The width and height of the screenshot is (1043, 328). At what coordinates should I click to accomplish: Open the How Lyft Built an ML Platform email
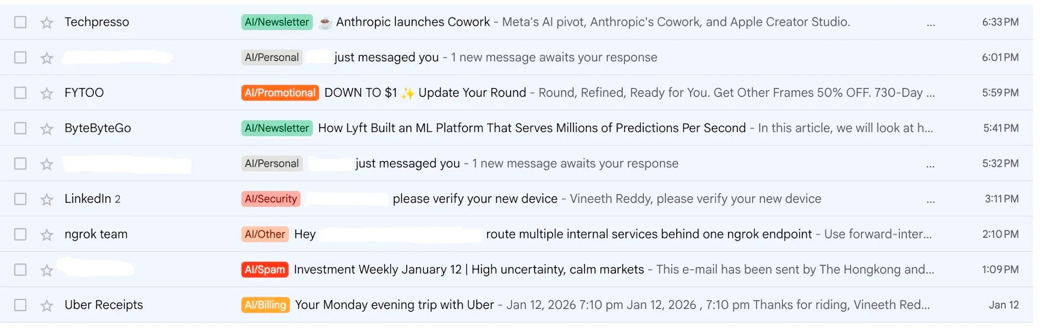click(531, 128)
